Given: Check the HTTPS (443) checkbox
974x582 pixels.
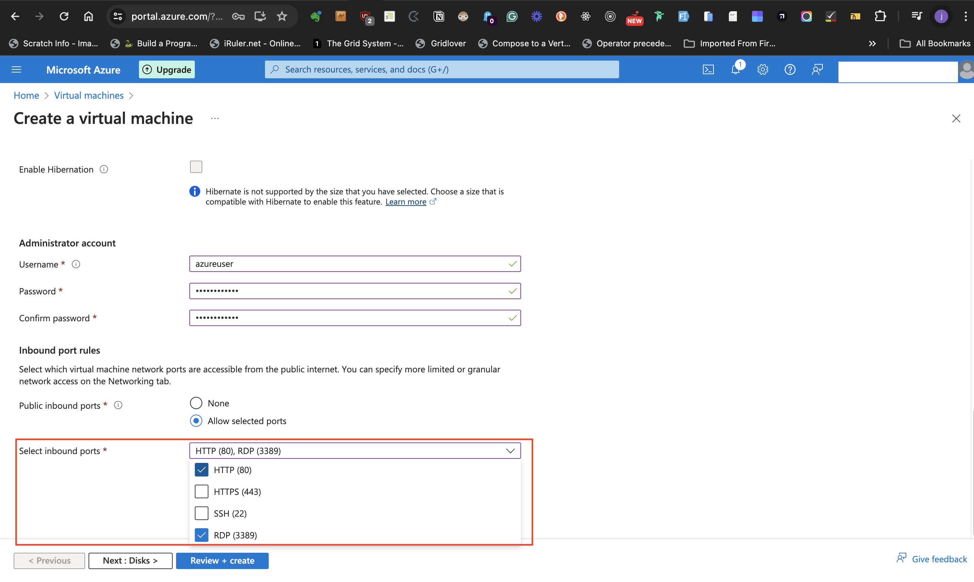Looking at the screenshot, I should [201, 491].
